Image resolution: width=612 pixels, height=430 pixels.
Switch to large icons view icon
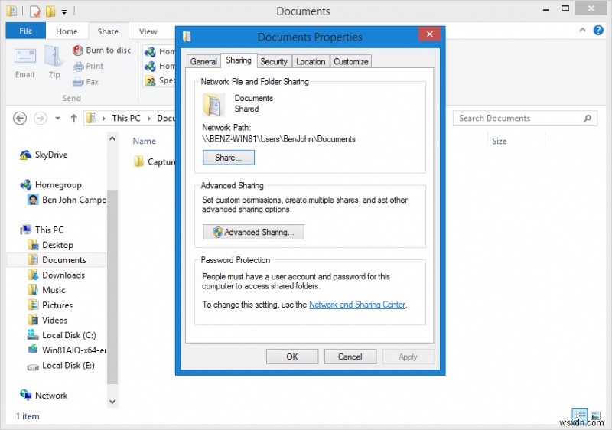pyautogui.click(x=595, y=415)
